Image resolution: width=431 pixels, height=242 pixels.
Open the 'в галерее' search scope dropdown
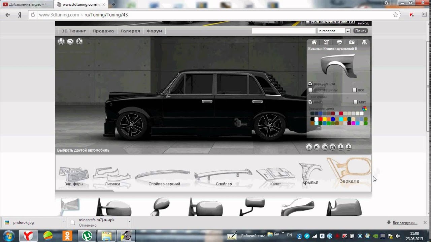click(x=347, y=31)
